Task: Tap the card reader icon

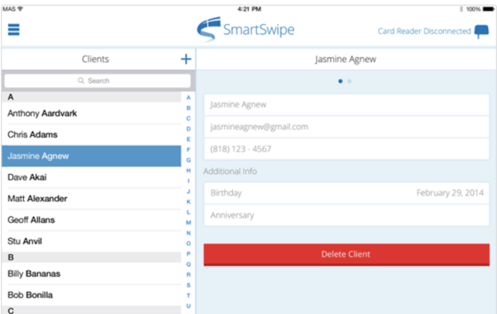Action: [481, 31]
